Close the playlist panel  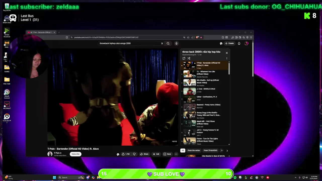tap(227, 53)
